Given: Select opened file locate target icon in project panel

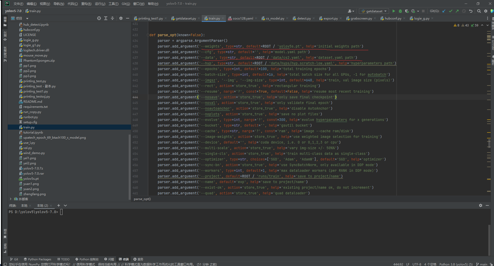Looking at the screenshot, I should (x=99, y=18).
